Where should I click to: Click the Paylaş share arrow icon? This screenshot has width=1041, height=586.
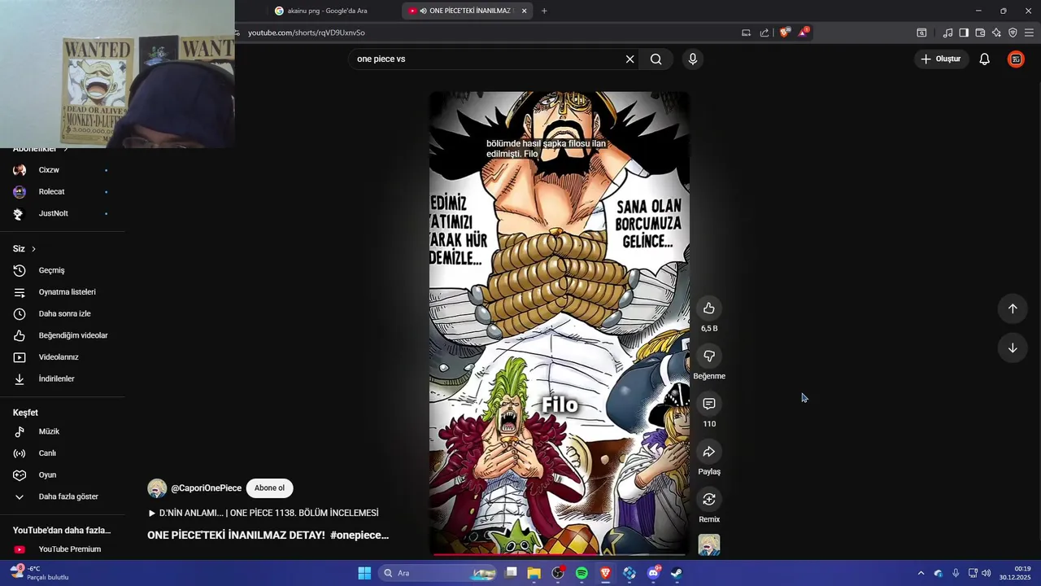[x=709, y=452]
